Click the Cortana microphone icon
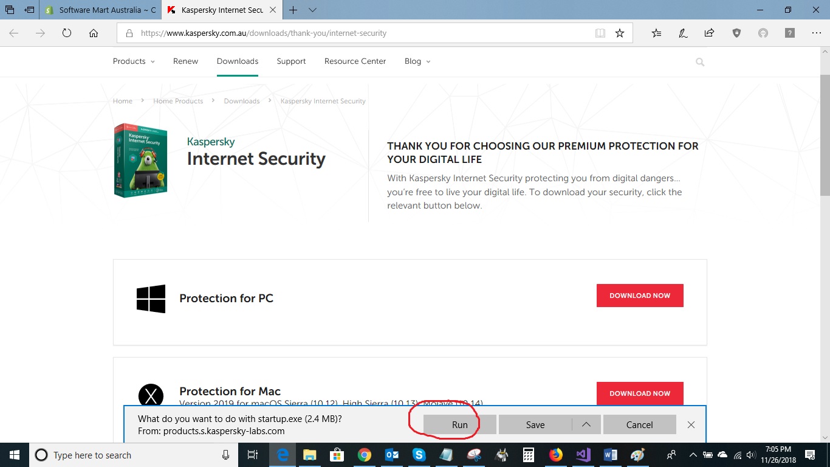 226,455
